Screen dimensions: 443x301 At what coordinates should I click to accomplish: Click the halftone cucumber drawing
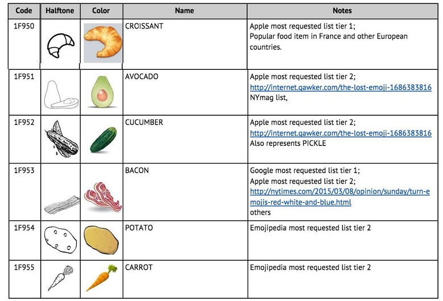61,139
